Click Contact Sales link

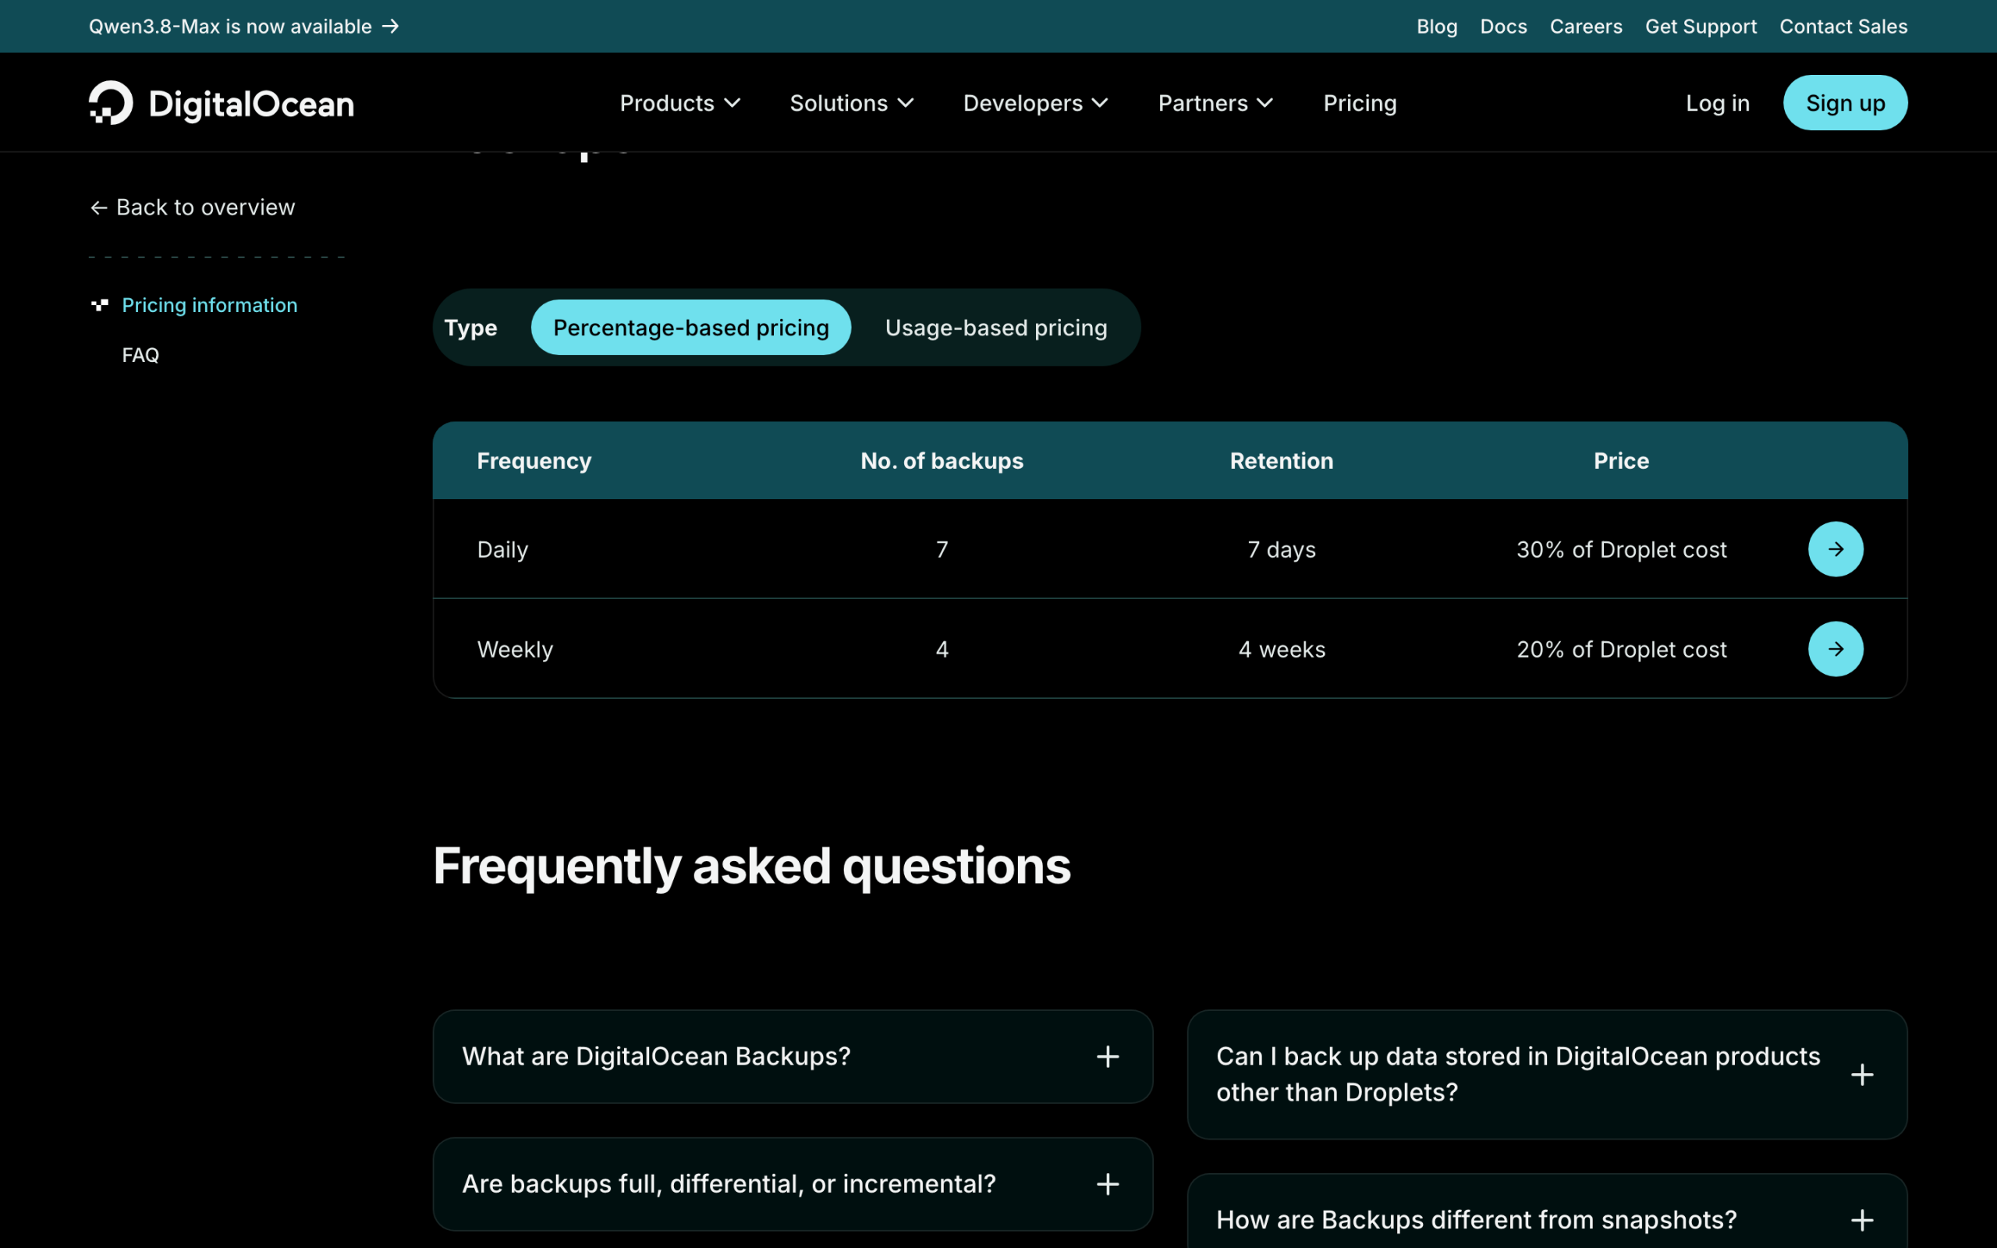[x=1843, y=27]
